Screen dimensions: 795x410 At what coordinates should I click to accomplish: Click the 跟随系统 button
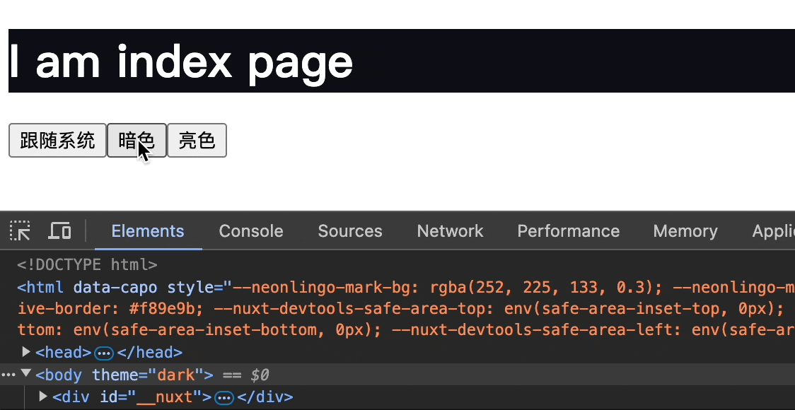[x=57, y=140]
